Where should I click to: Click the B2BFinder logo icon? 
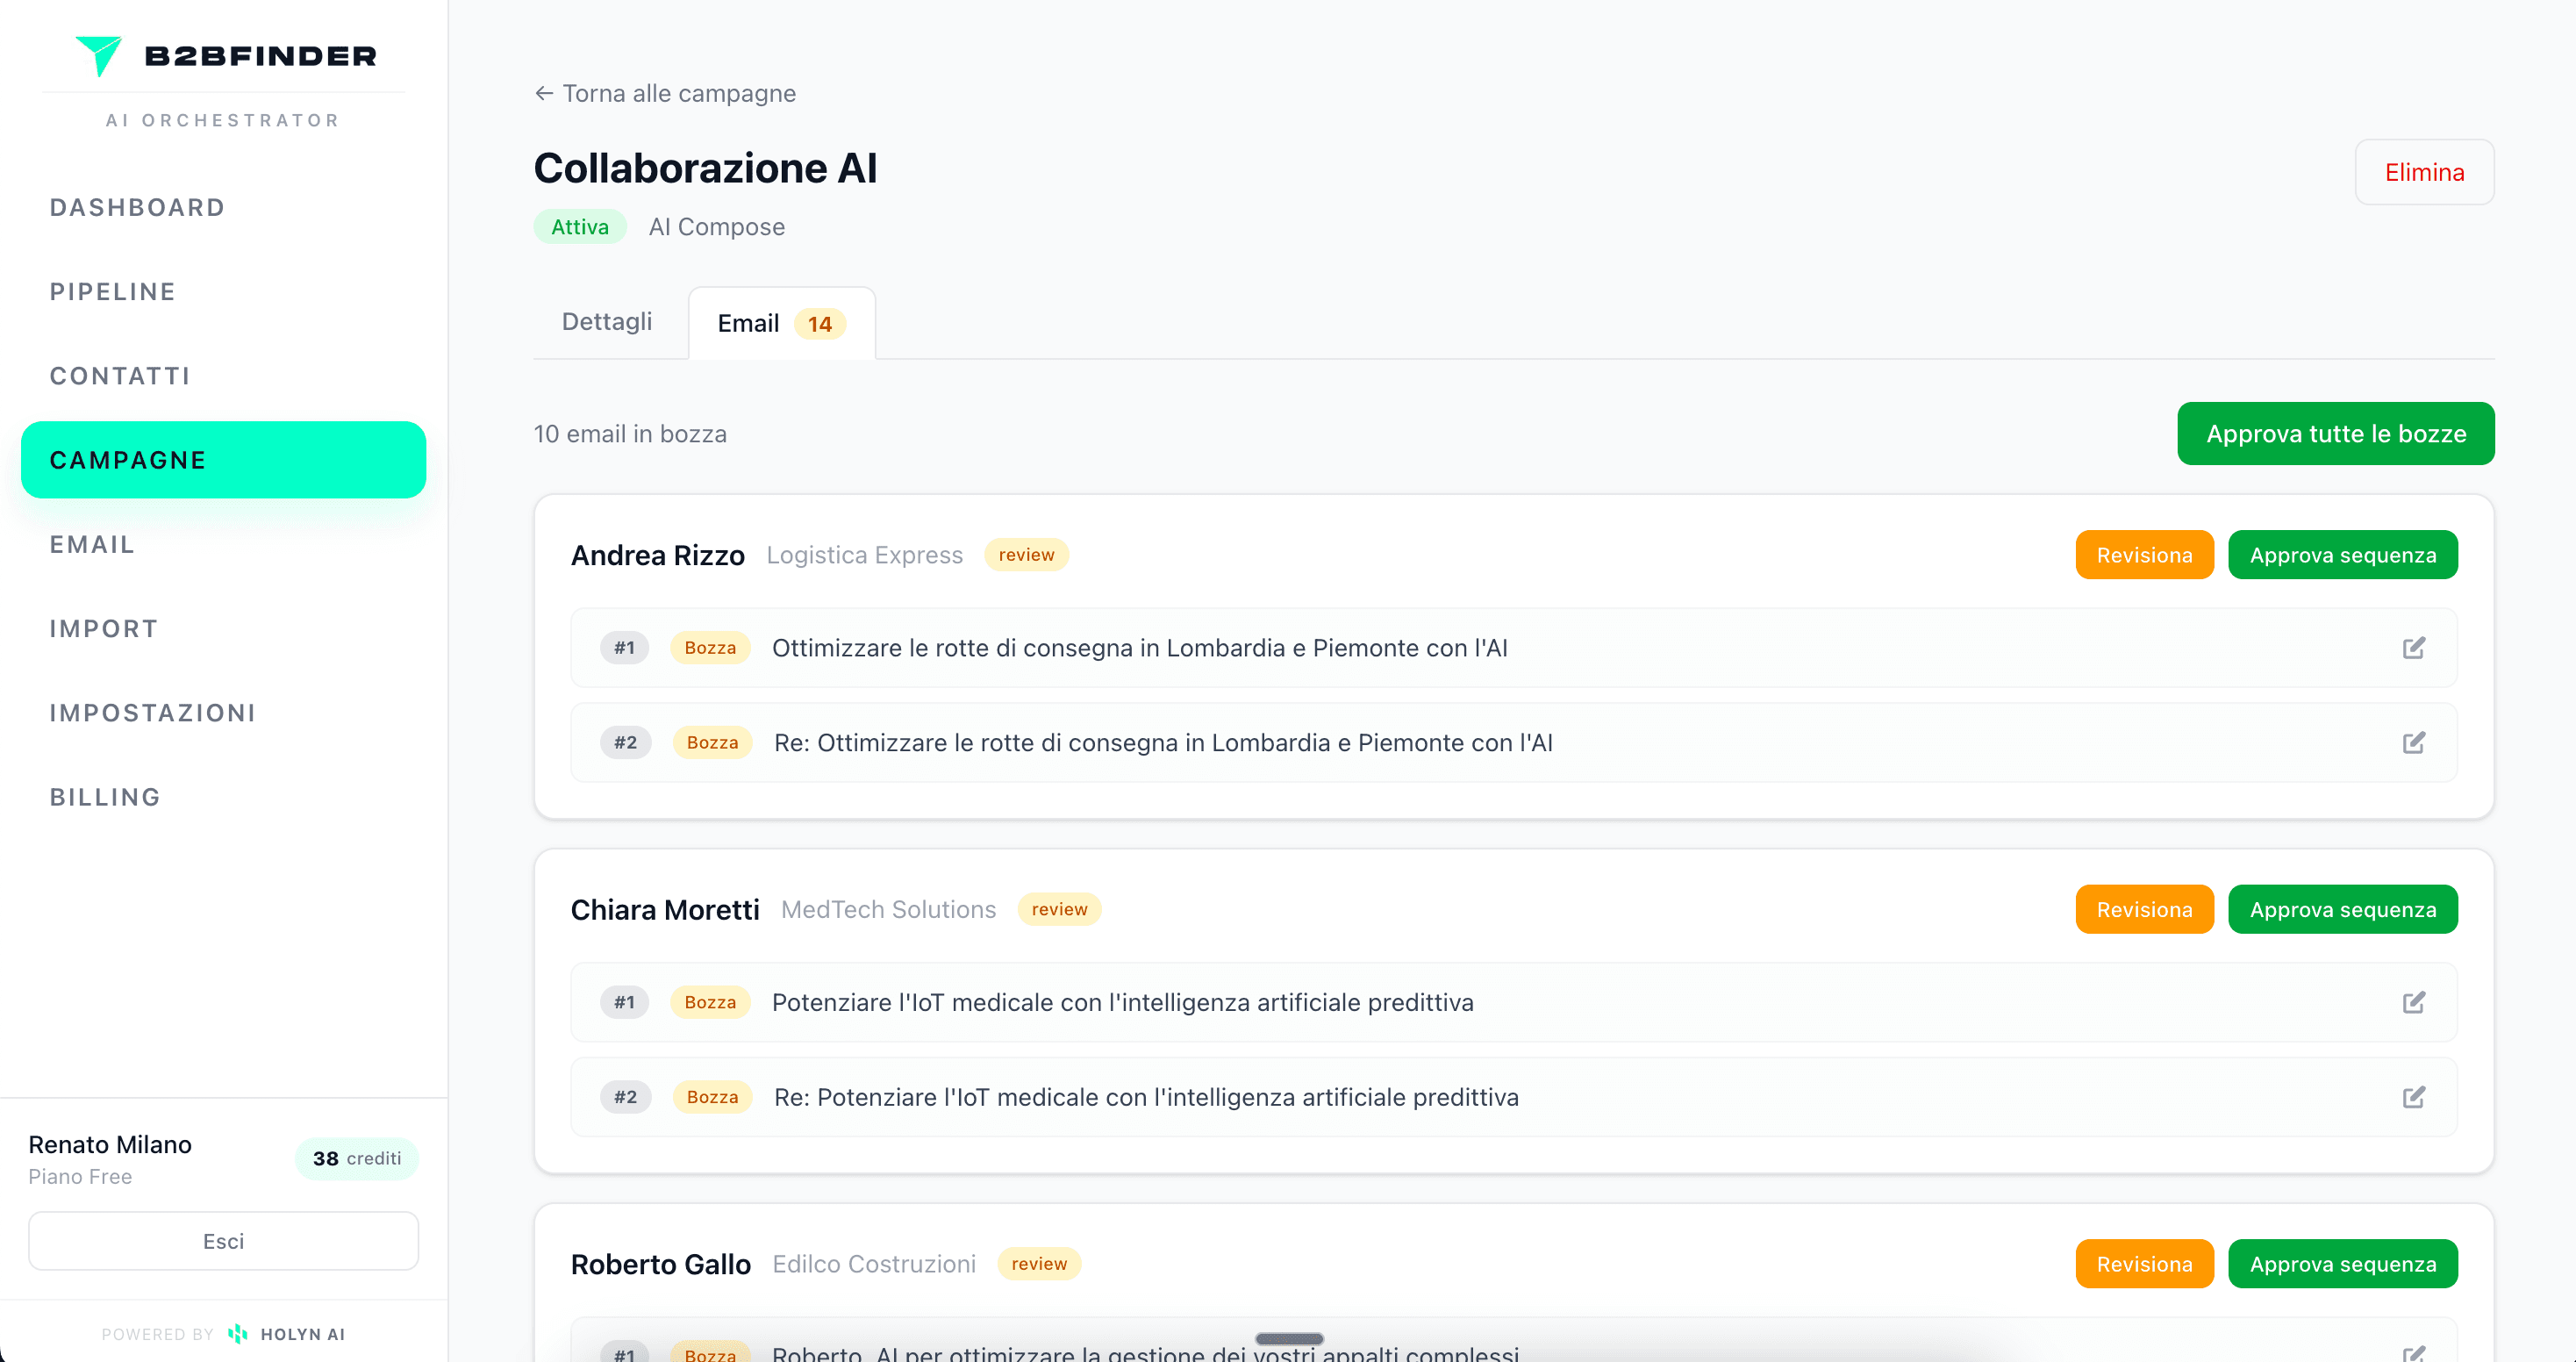pyautogui.click(x=99, y=55)
